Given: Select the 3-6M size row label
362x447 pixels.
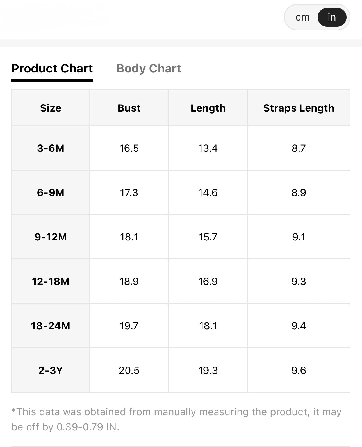Looking at the screenshot, I should click(51, 148).
